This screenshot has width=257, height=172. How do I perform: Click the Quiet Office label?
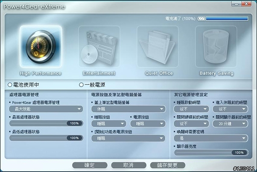pos(159,73)
